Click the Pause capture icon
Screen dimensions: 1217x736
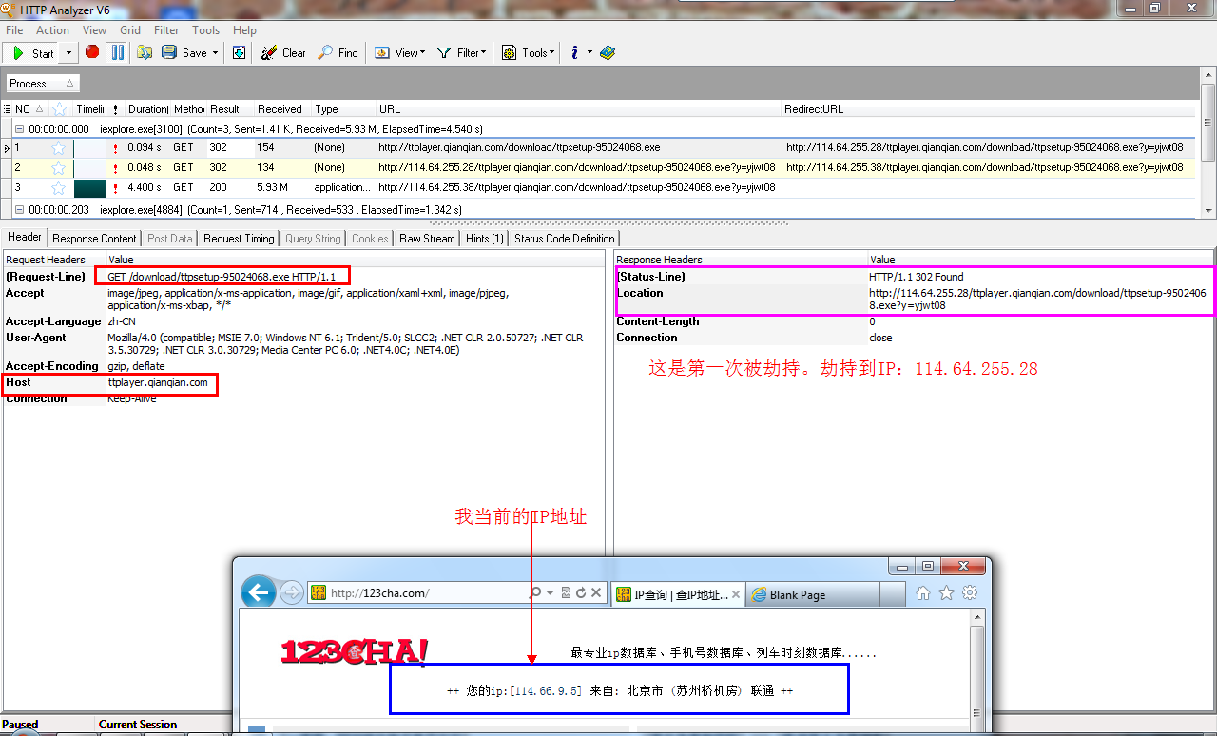118,52
